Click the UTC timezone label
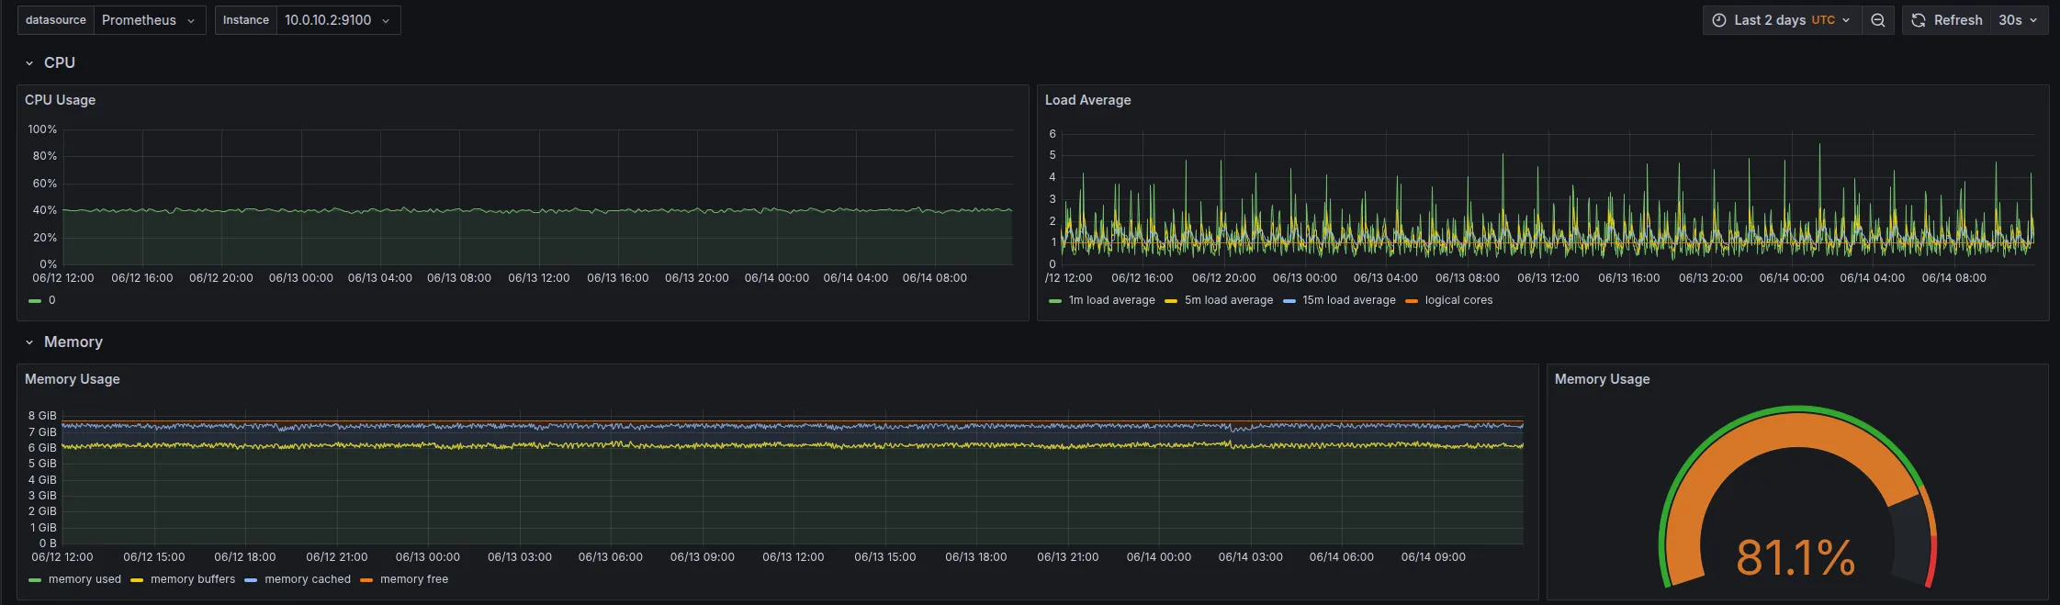This screenshot has height=605, width=2060. (1823, 20)
